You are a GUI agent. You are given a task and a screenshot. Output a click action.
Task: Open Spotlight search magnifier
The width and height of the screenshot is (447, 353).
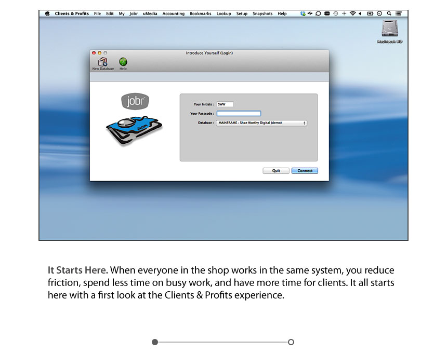389,13
